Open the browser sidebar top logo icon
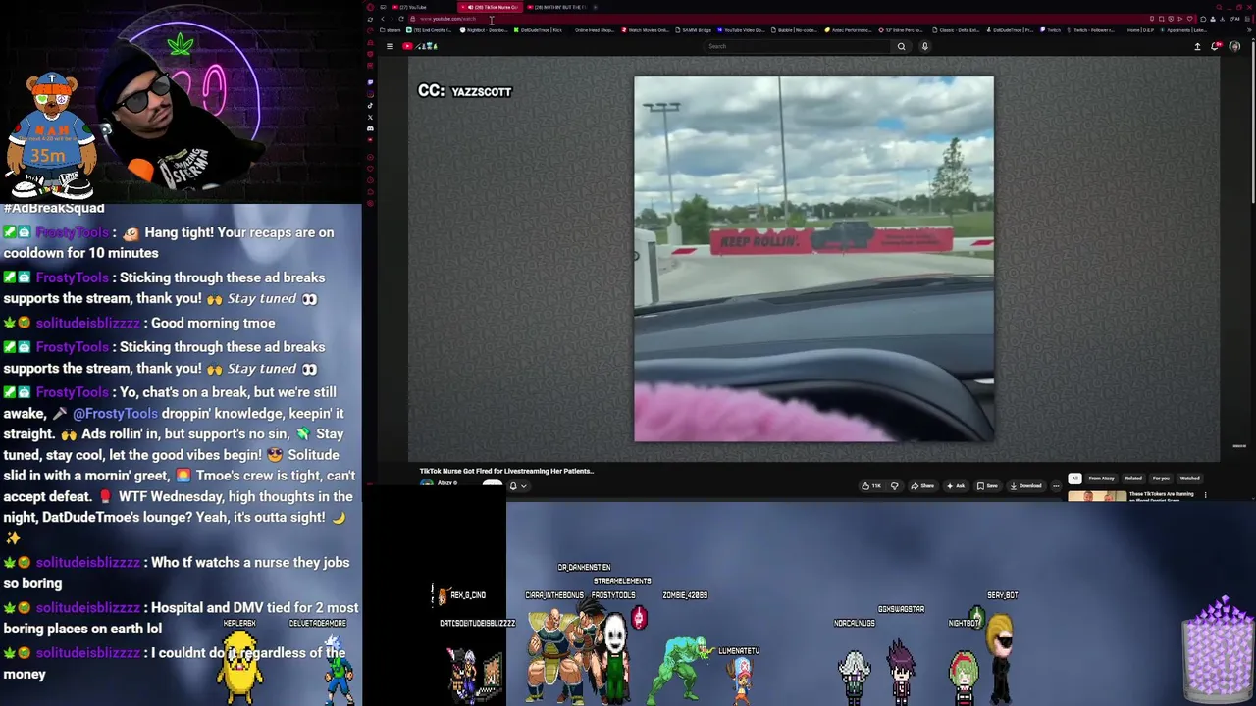The width and height of the screenshot is (1256, 706). (370, 7)
